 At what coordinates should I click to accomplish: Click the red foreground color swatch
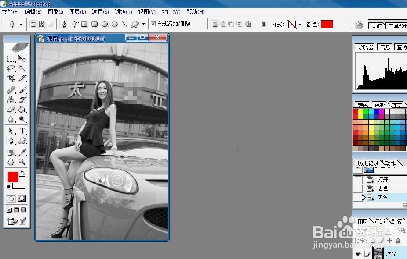(13, 177)
